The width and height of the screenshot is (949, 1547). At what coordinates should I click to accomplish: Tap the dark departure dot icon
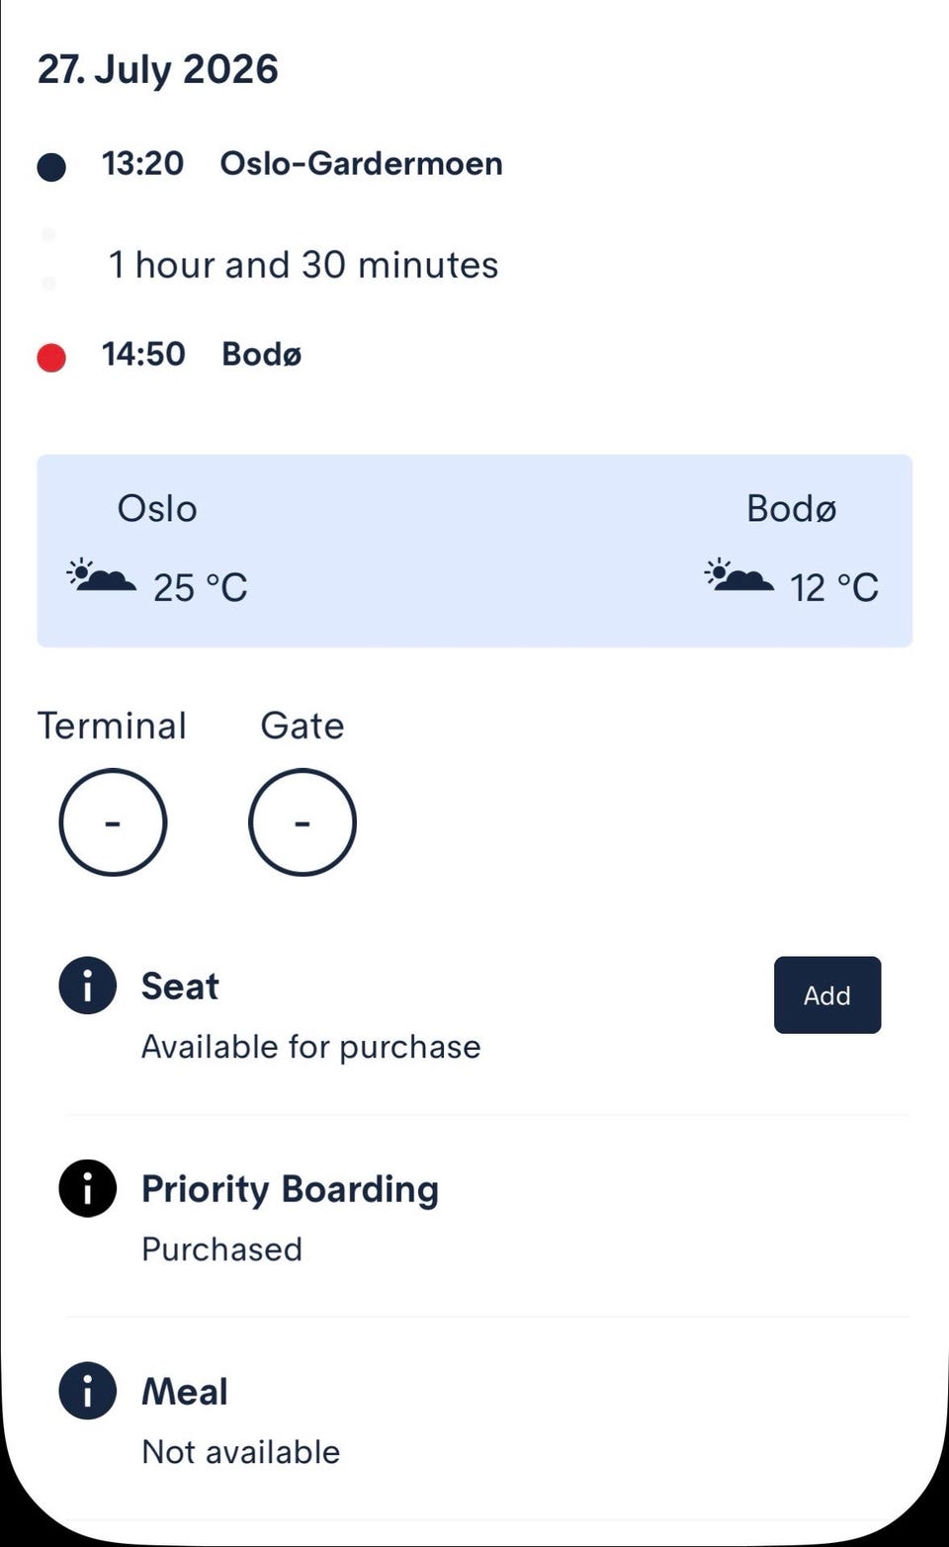click(51, 167)
